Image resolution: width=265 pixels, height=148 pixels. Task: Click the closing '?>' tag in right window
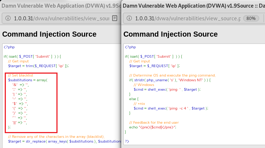click(127, 141)
